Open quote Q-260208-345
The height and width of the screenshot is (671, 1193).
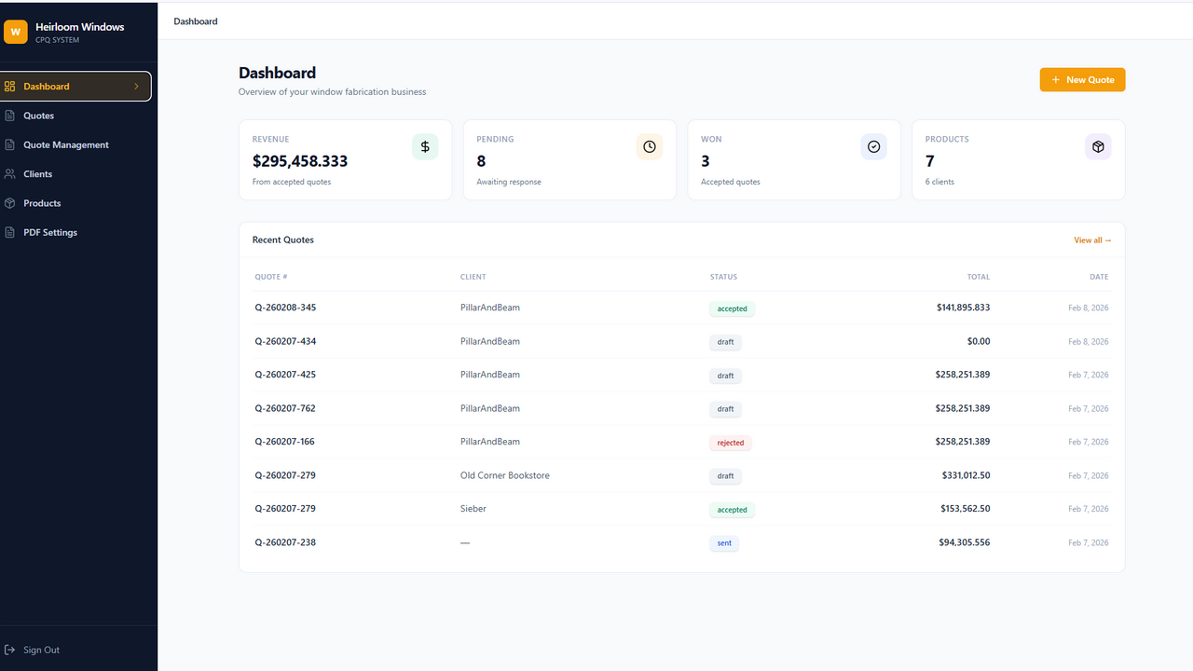(x=285, y=308)
